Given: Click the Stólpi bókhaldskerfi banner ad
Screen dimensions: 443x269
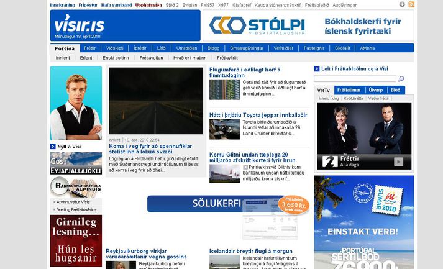Looking at the screenshot, I should 309,25.
